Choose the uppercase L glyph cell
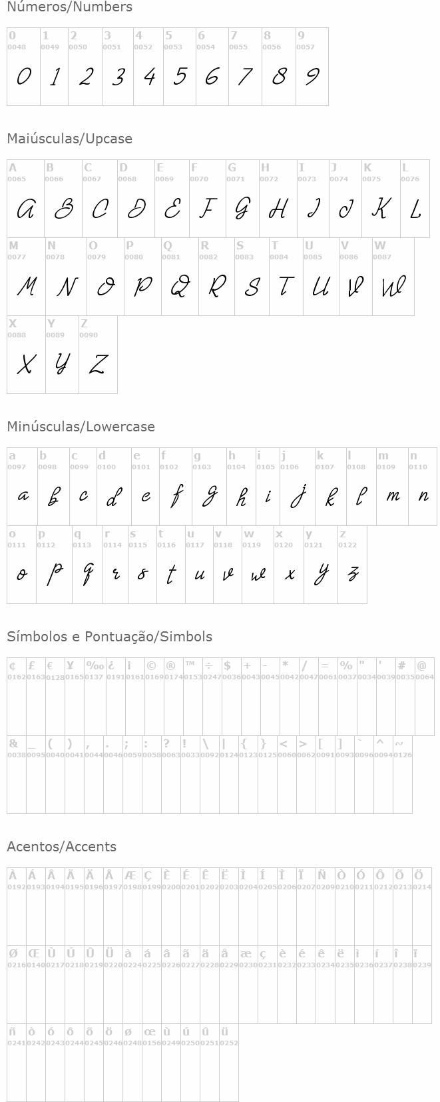440x1102 pixels. [x=415, y=199]
